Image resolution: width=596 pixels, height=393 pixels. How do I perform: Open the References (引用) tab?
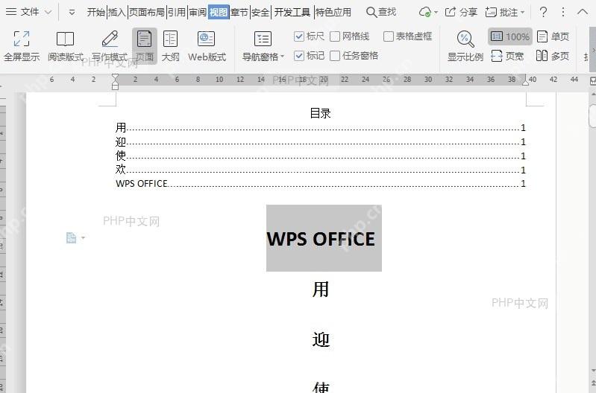[x=177, y=12]
